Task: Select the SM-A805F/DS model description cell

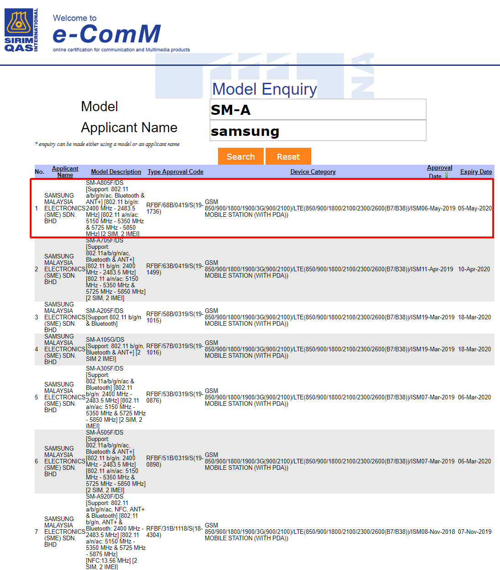Action: click(115, 208)
